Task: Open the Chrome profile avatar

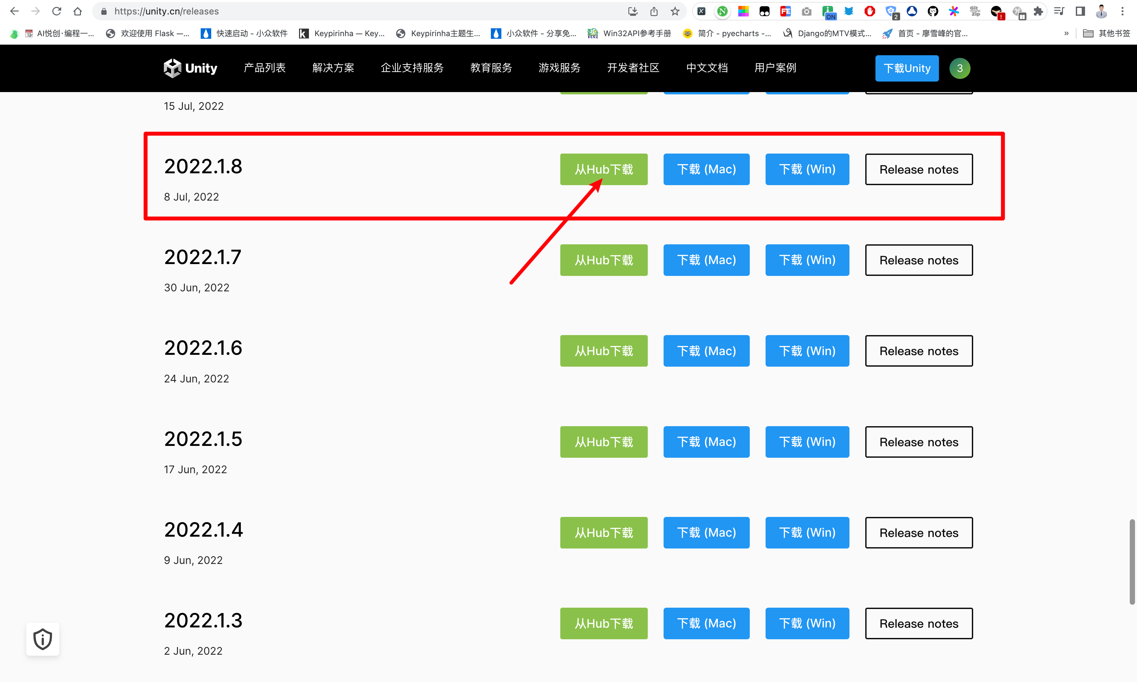Action: pos(1101,12)
